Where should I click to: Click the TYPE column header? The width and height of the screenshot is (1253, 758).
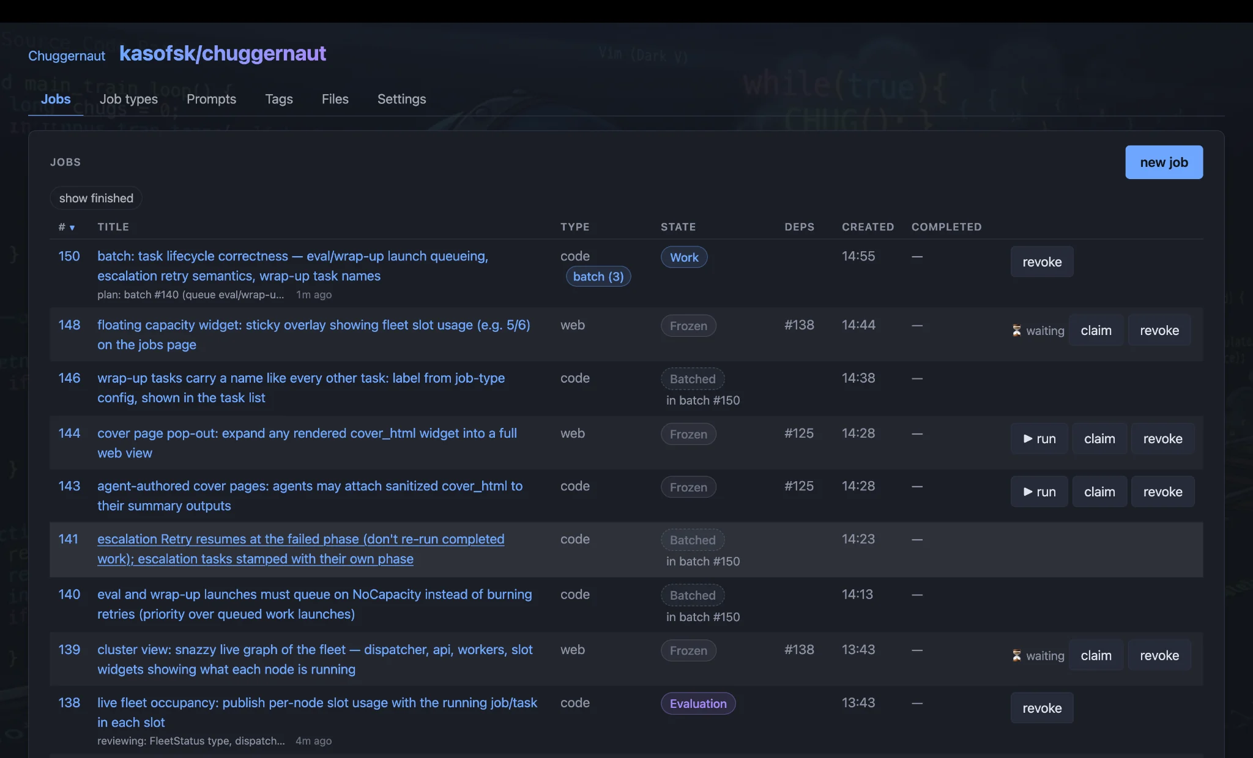tap(574, 227)
